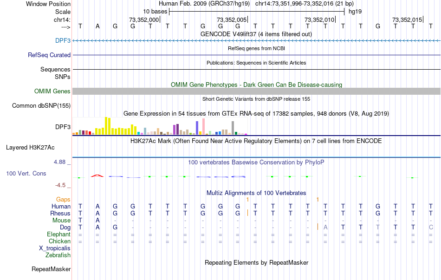Click OMIM Gene Phenotypes green title
Screen dimensions: 441x280
pos(256,85)
